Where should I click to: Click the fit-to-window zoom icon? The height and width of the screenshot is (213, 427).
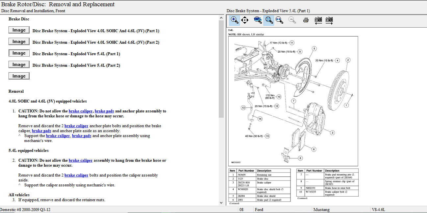click(269, 20)
